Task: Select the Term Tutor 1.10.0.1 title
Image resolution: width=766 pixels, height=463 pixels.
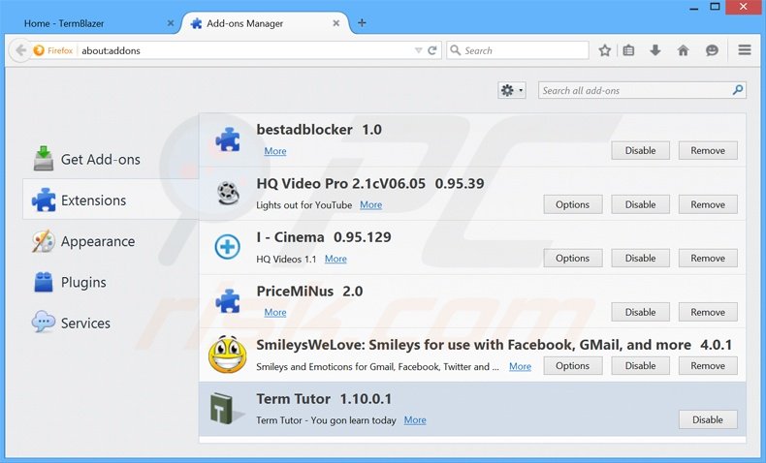Action: point(324,399)
